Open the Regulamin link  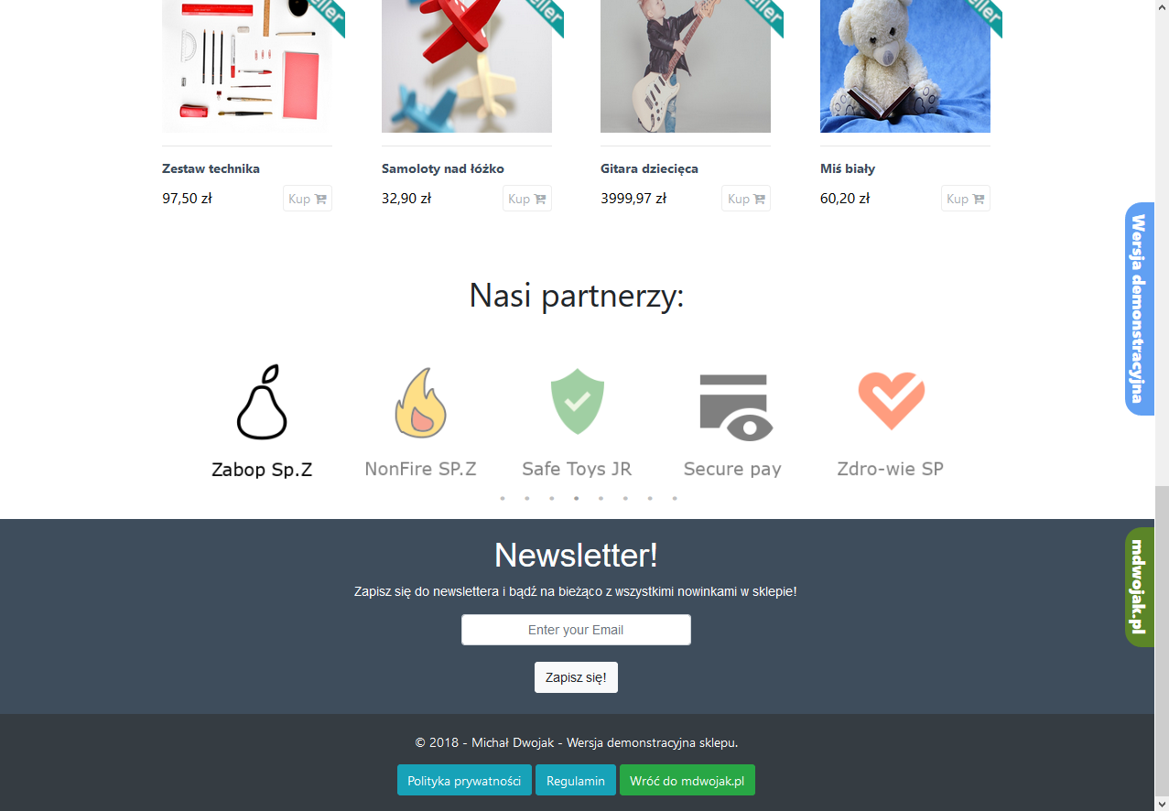(x=576, y=781)
